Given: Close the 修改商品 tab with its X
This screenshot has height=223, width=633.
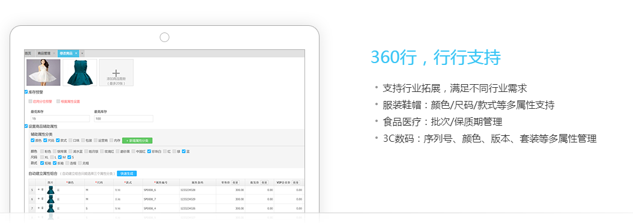Looking at the screenshot, I should tap(76, 53).
